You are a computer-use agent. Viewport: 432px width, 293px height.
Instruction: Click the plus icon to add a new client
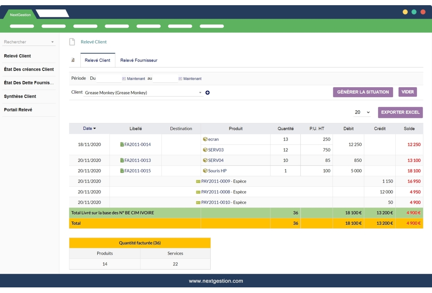208,92
